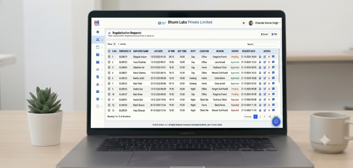The height and width of the screenshot is (168, 353).
Task: Check the box for Sstemlra Rai row
Action: pyautogui.click(x=109, y=68)
